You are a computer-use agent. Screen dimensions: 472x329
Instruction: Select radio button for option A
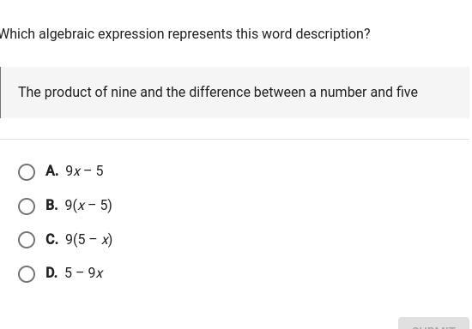(x=27, y=172)
